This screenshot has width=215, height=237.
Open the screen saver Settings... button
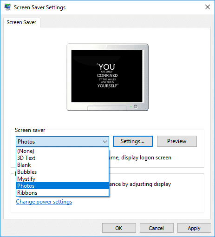(x=133, y=141)
